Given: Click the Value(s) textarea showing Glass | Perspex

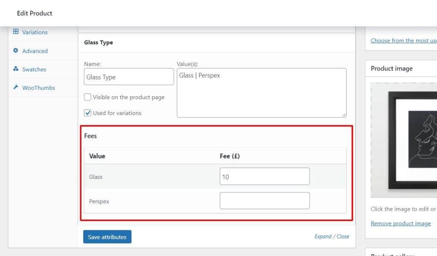Looking at the screenshot, I should pos(261,92).
